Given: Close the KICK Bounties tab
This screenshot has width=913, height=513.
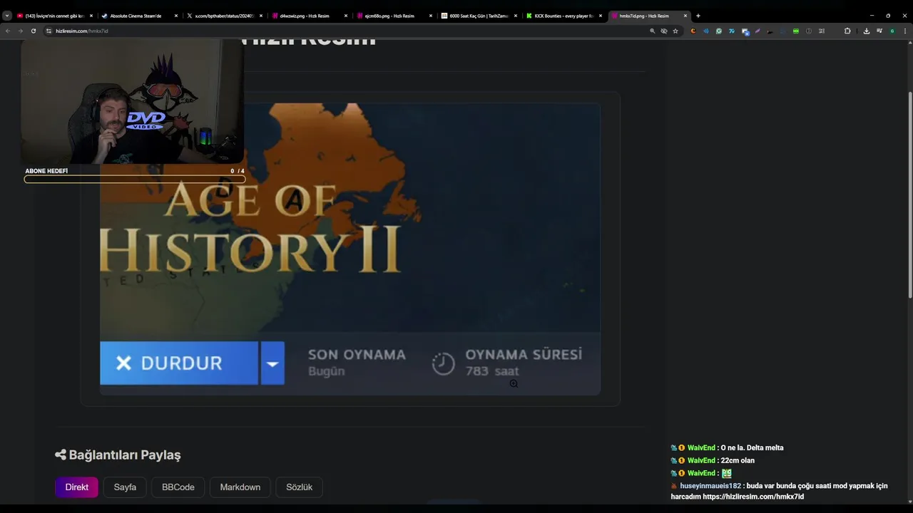Looking at the screenshot, I should (600, 16).
